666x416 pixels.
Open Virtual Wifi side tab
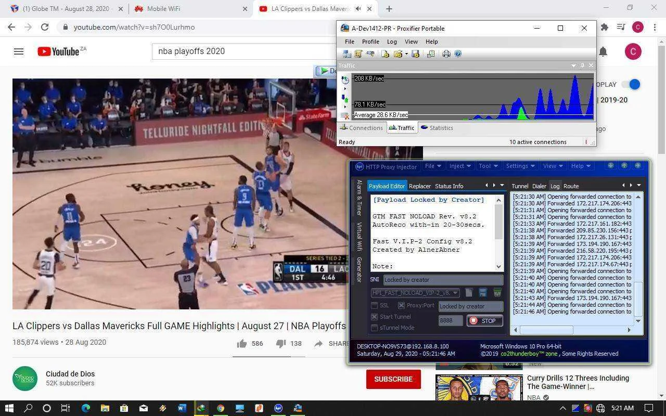[359, 237]
